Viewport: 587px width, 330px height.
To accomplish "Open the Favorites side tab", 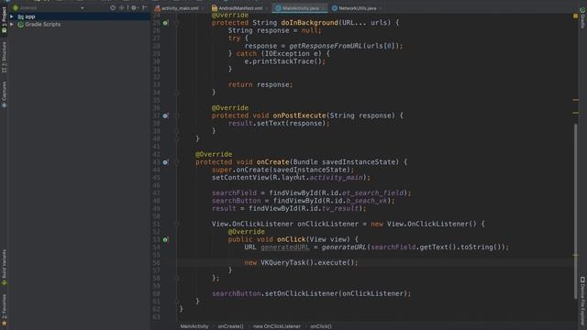I will [x=4, y=309].
